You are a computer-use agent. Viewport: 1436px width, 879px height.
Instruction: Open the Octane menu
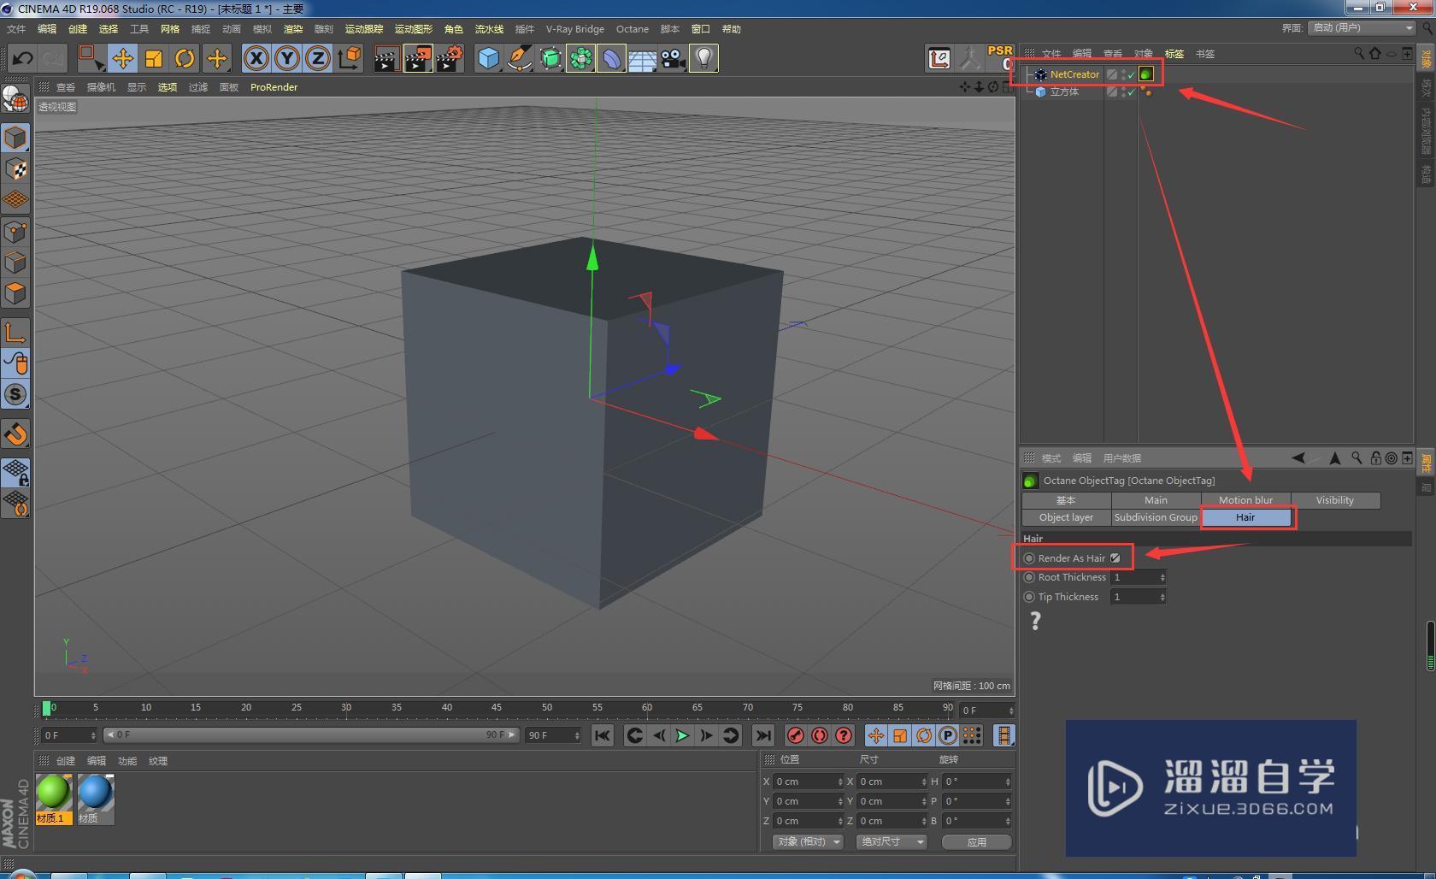pyautogui.click(x=633, y=29)
